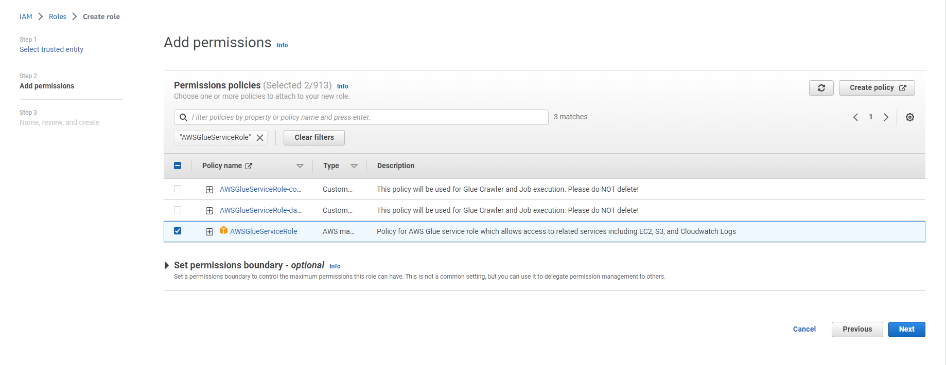
Task: Open Info link next to permissions boundary
Action: (x=335, y=266)
